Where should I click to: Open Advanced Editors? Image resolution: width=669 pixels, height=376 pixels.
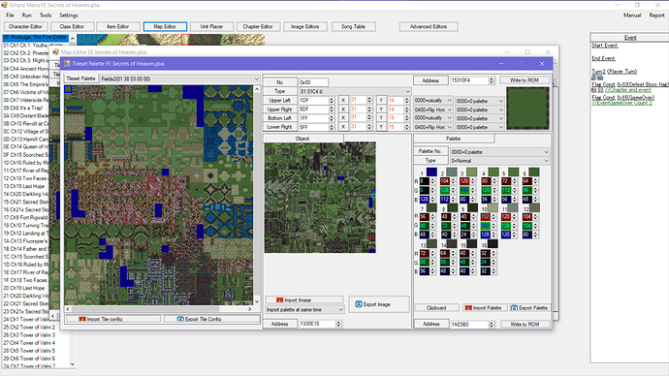pyautogui.click(x=429, y=26)
